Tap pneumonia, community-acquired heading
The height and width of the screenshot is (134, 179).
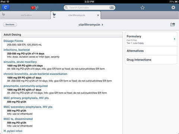[26, 86]
